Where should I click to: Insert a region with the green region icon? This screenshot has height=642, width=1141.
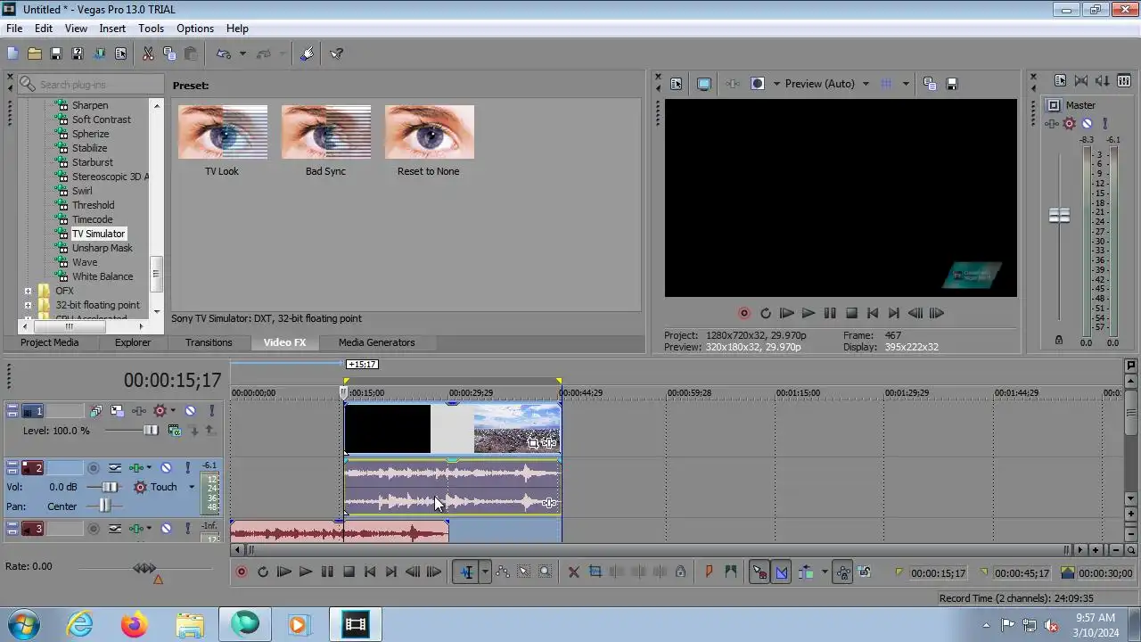pos(730,572)
